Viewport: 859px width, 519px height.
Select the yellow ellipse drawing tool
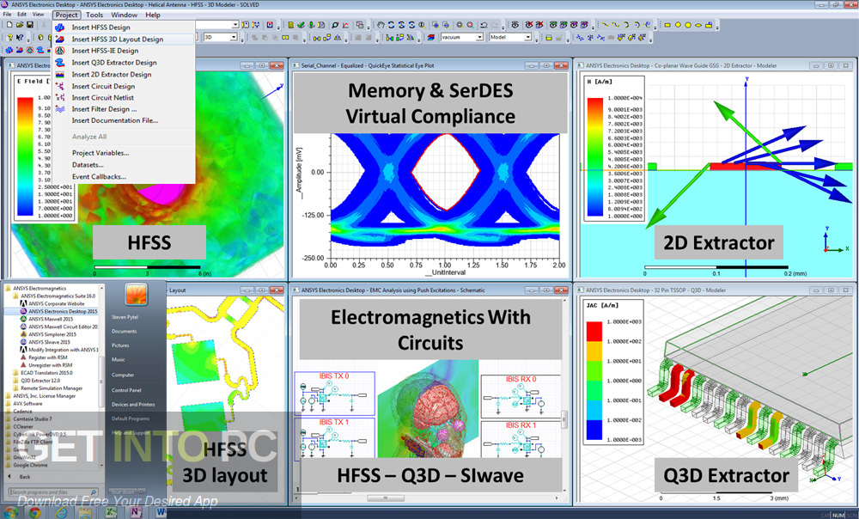click(x=698, y=25)
